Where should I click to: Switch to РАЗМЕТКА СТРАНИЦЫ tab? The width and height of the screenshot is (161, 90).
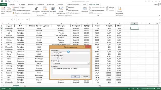tap(36, 4)
